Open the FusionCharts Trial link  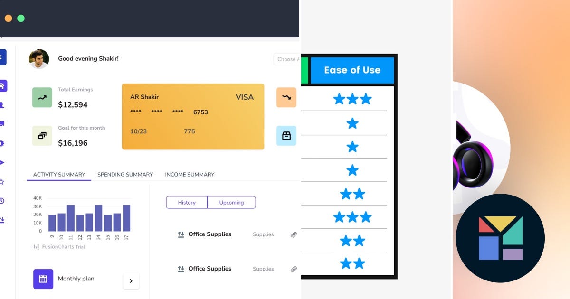pos(59,247)
